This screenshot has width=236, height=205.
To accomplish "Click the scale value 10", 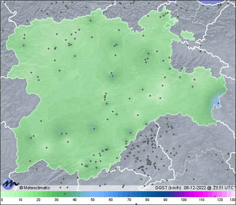I will (x=20, y=200).
